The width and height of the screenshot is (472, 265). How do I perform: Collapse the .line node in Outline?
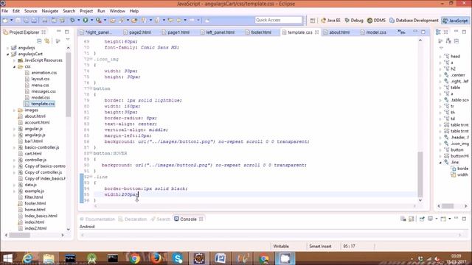(440, 162)
